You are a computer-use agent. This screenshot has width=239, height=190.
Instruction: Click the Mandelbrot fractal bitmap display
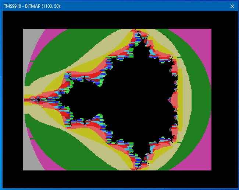point(117,100)
